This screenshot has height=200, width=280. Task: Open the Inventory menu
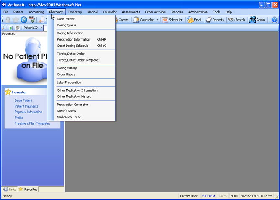pyautogui.click(x=75, y=12)
